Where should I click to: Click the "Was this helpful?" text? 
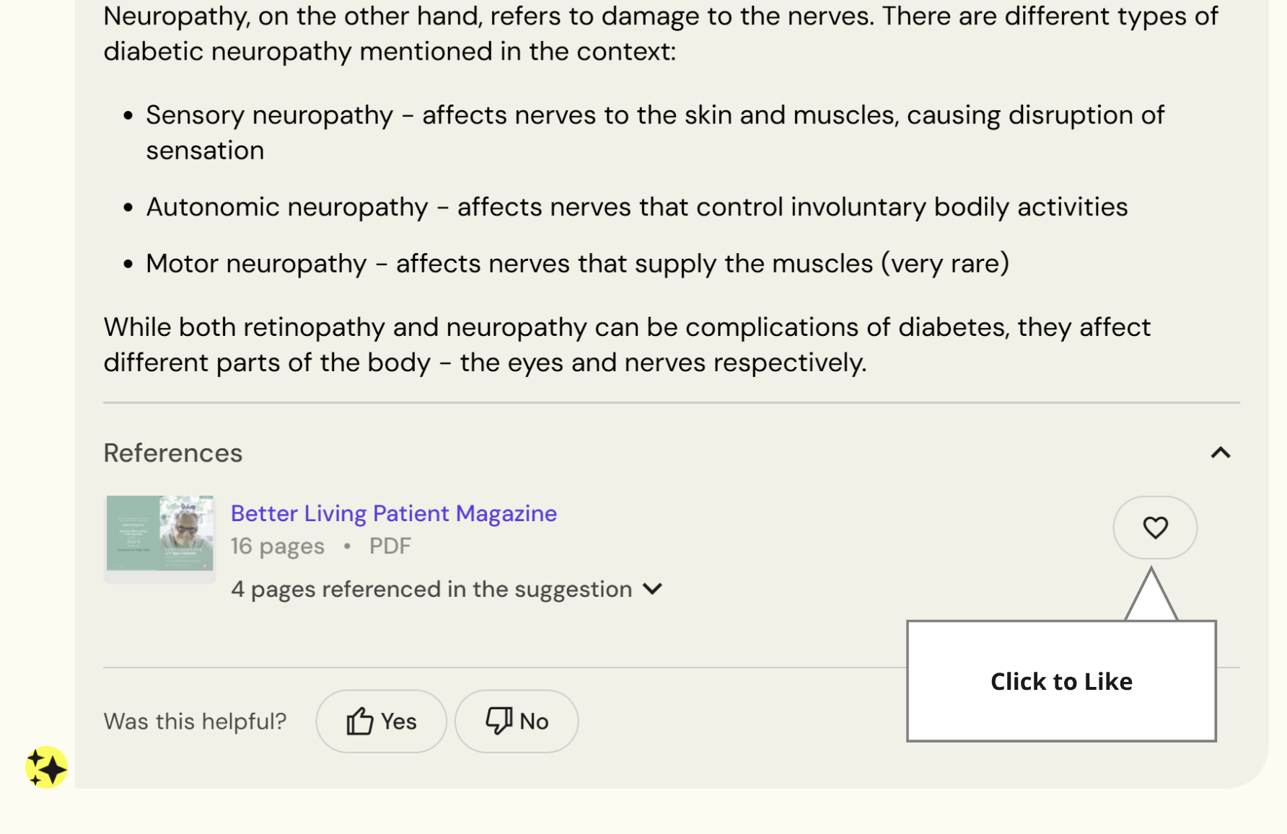195,721
